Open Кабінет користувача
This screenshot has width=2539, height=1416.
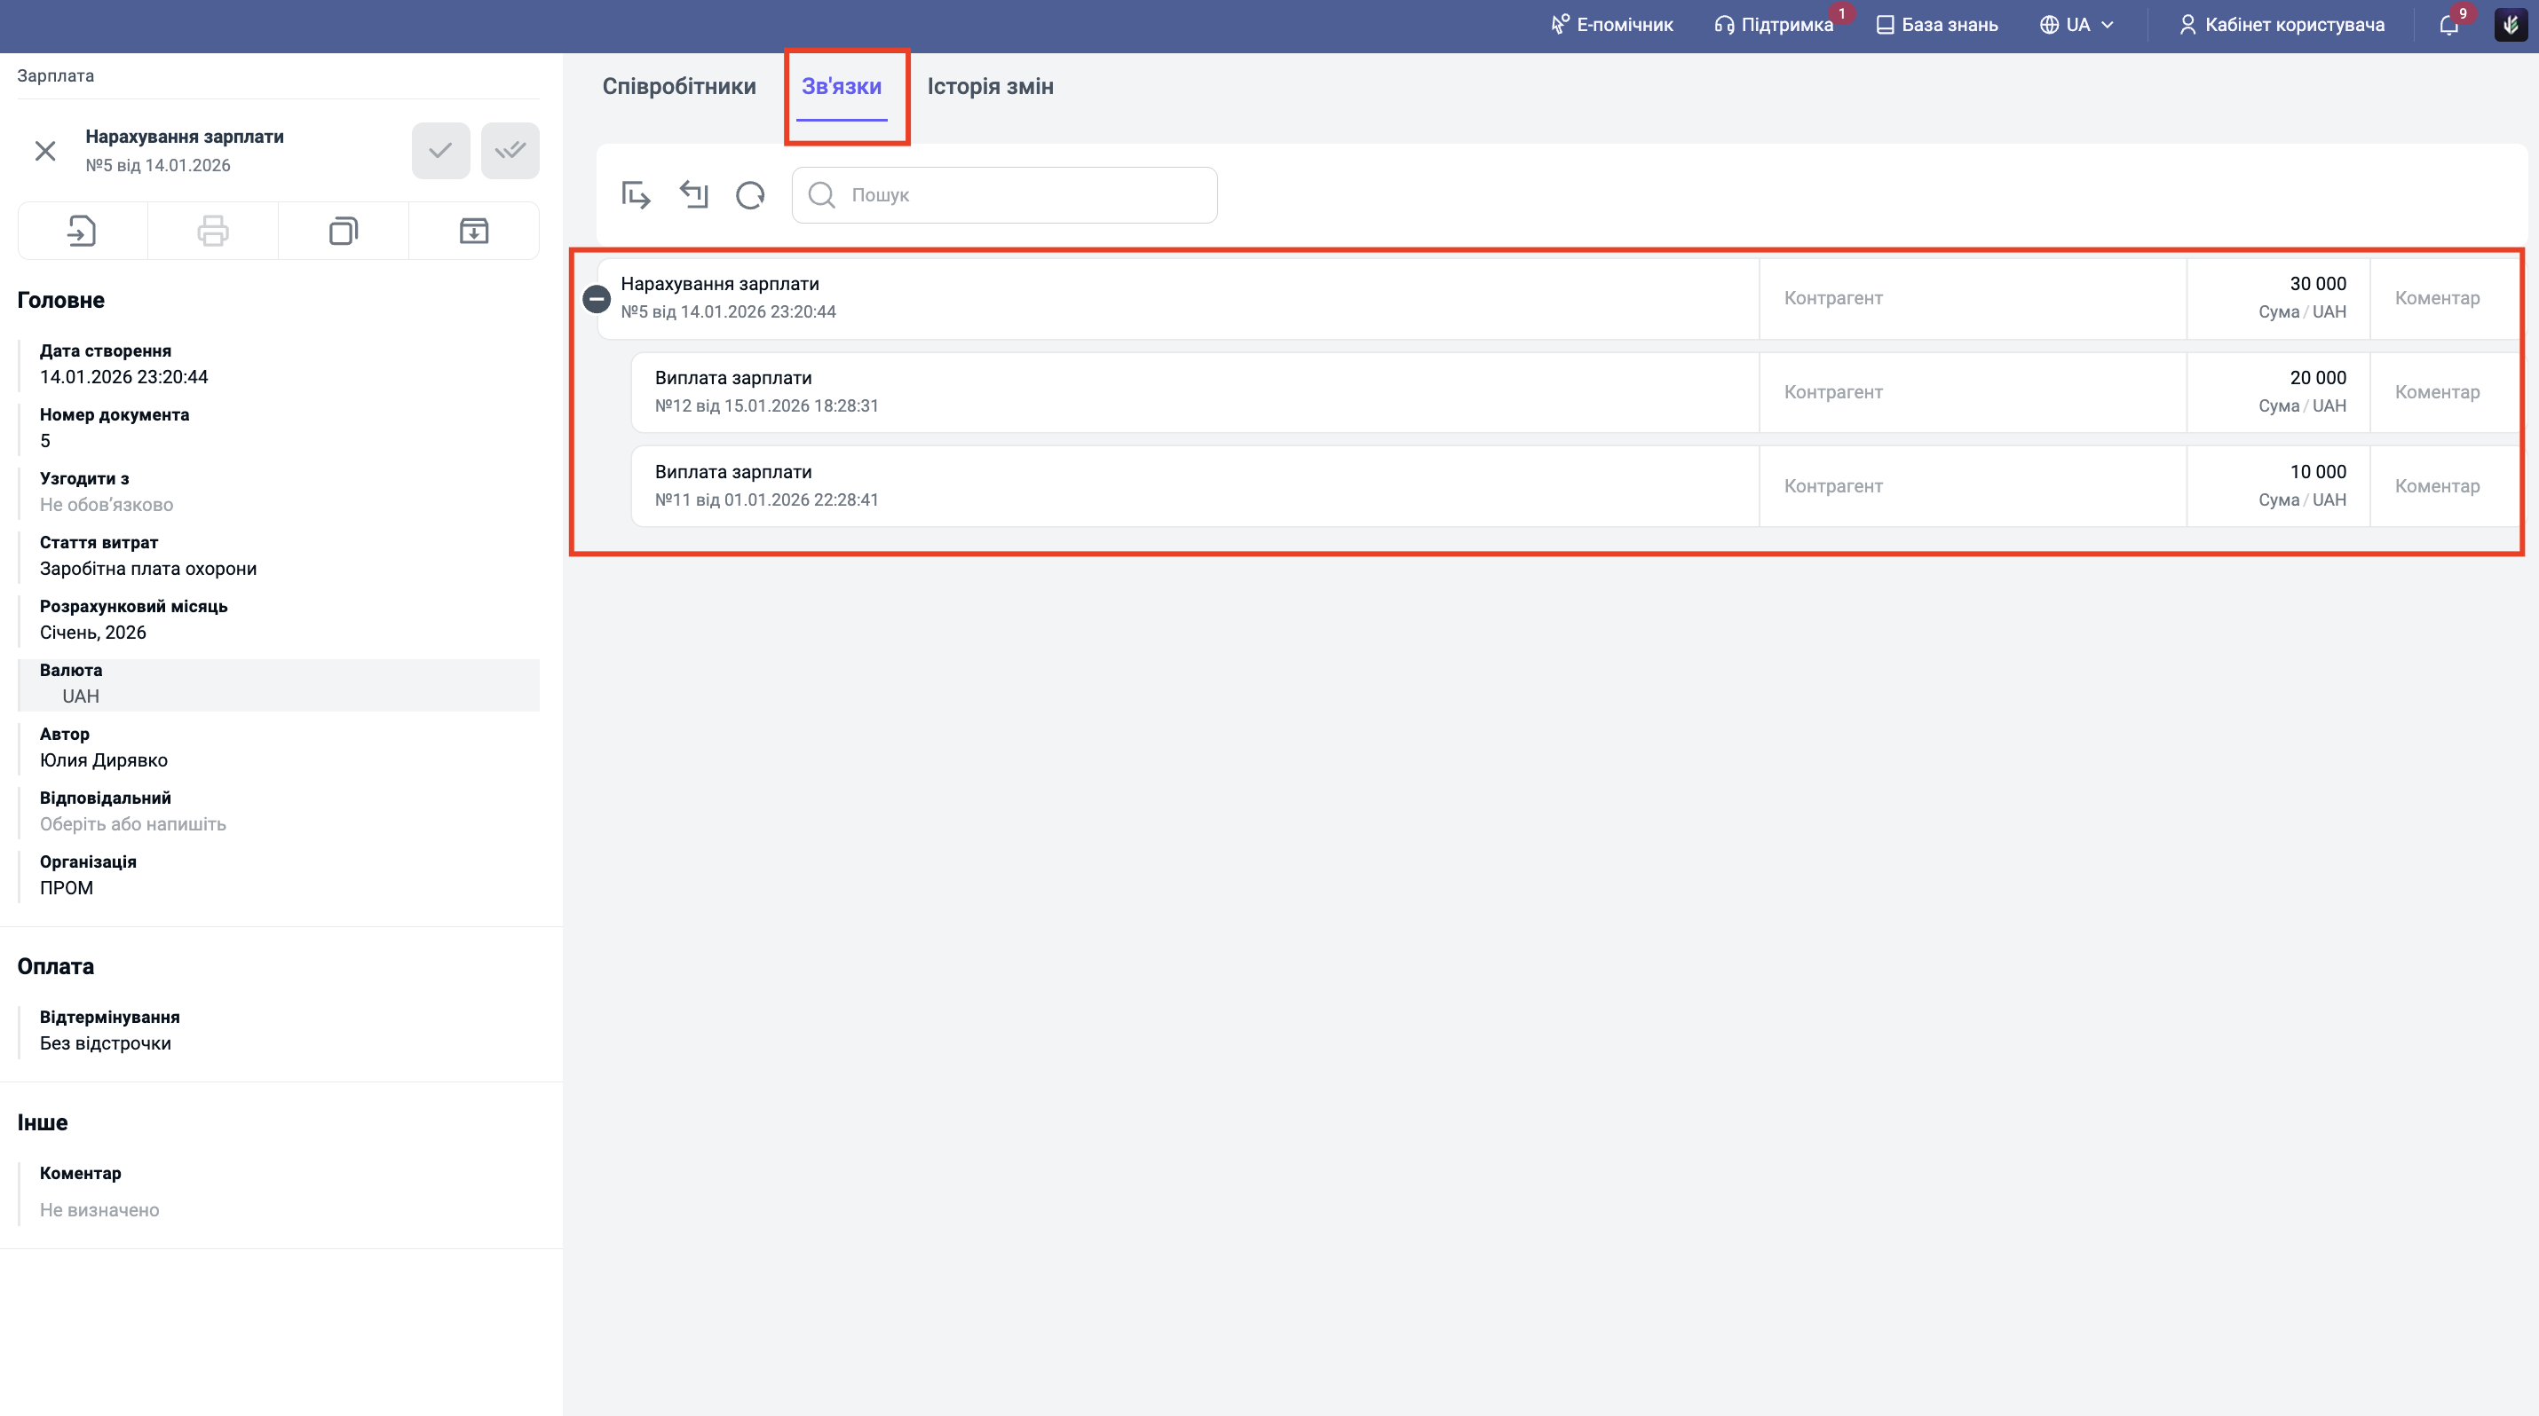coord(2282,25)
